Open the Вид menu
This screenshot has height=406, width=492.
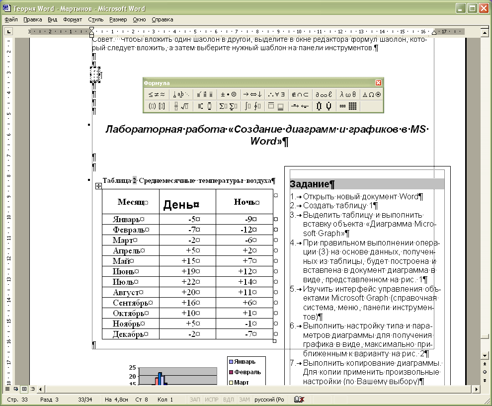52,19
